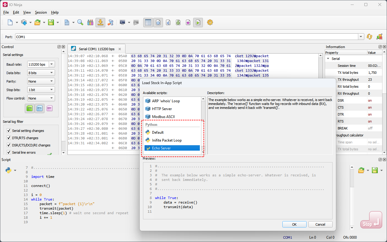Toggle the DTR line button

[30, 108]
